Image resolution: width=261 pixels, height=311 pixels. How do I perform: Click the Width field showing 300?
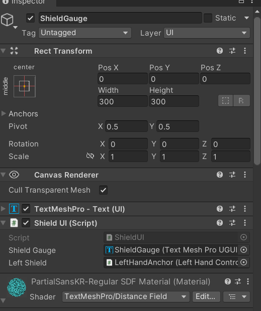pyautogui.click(x=122, y=101)
